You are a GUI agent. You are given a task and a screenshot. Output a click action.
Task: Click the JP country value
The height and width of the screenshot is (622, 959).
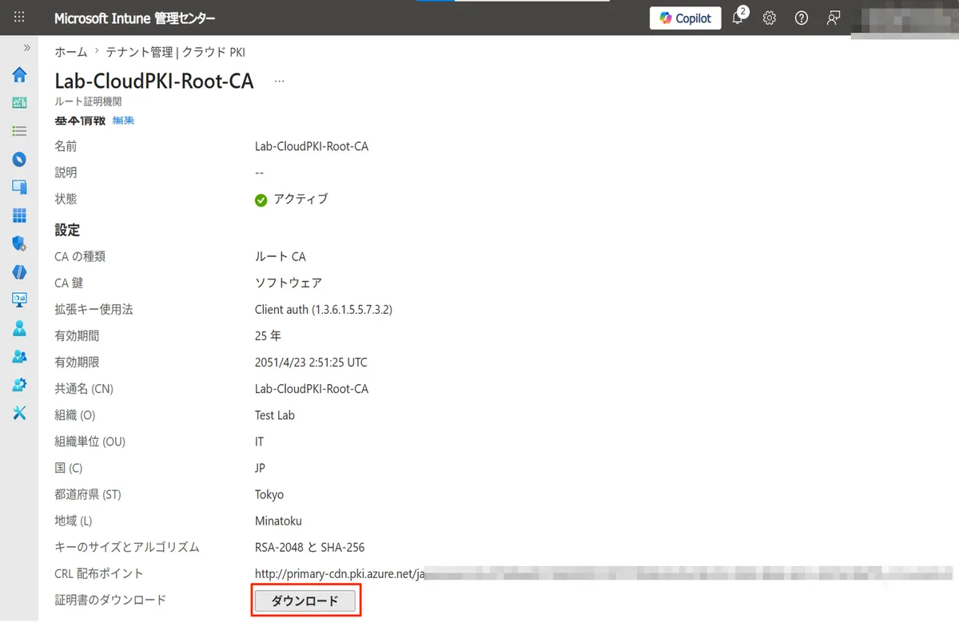[261, 468]
